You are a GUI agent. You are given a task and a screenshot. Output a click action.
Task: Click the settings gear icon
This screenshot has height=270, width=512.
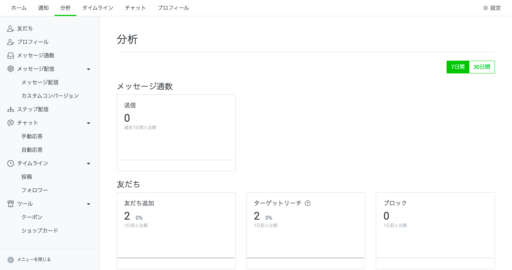click(x=485, y=8)
